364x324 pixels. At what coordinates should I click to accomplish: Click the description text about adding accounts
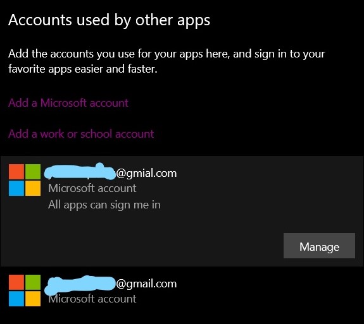[x=166, y=61]
